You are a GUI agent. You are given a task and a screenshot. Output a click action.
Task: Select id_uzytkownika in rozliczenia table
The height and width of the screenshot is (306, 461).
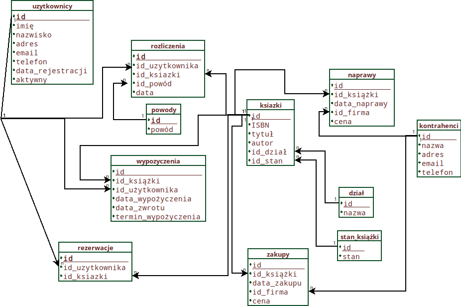[x=167, y=66]
